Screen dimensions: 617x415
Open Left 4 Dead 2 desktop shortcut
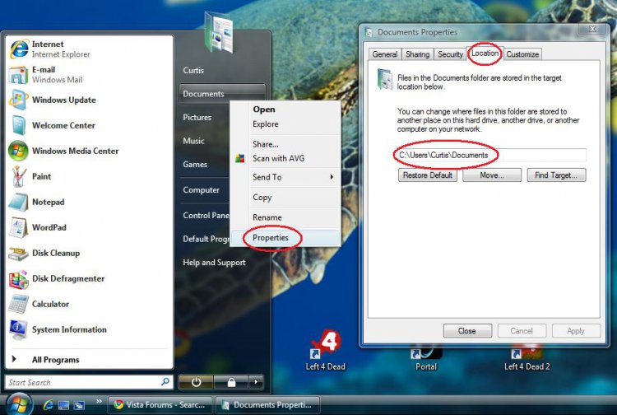(527, 357)
